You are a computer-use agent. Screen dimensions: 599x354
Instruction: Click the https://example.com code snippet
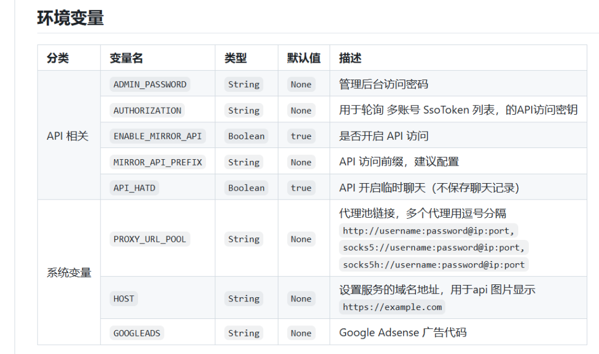(x=392, y=307)
